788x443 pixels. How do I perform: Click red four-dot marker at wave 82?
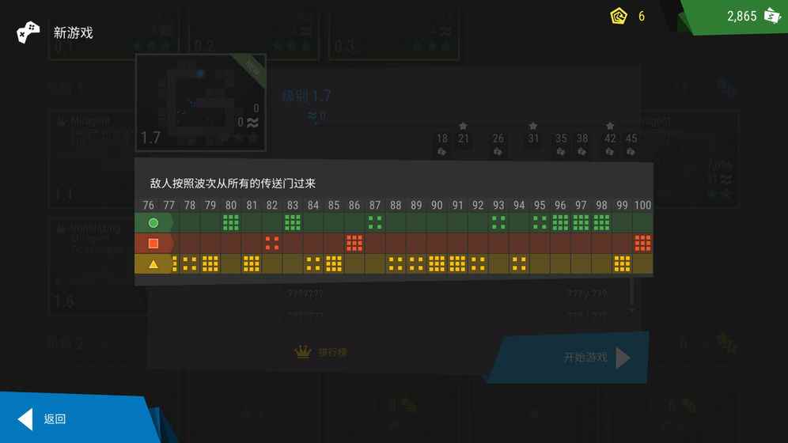click(272, 244)
